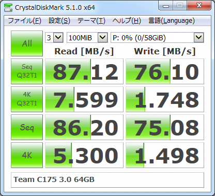Open the ヘルプ(H) menu

tap(127, 21)
